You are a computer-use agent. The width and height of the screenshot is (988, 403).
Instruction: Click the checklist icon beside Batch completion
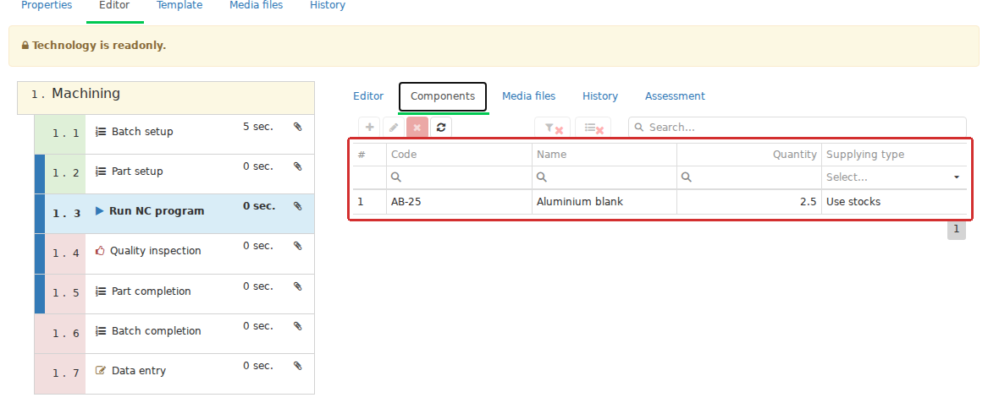pyautogui.click(x=100, y=330)
